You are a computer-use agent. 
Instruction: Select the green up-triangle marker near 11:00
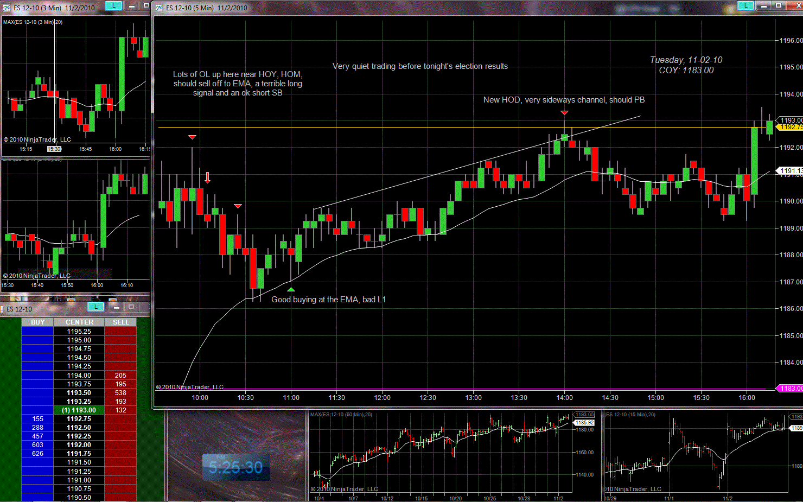(291, 290)
